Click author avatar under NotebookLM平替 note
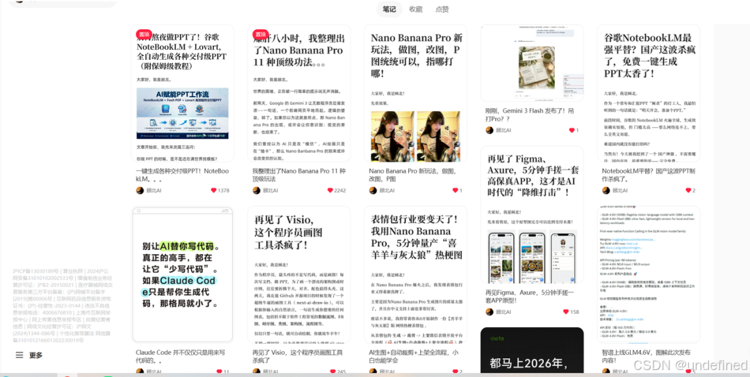The width and height of the screenshot is (750, 377). (606, 190)
